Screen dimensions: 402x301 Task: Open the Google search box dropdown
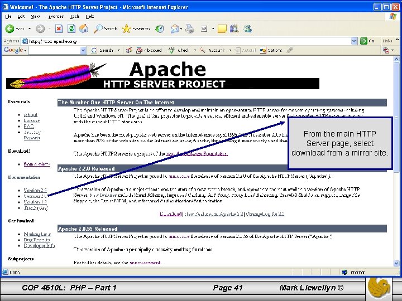click(x=83, y=50)
